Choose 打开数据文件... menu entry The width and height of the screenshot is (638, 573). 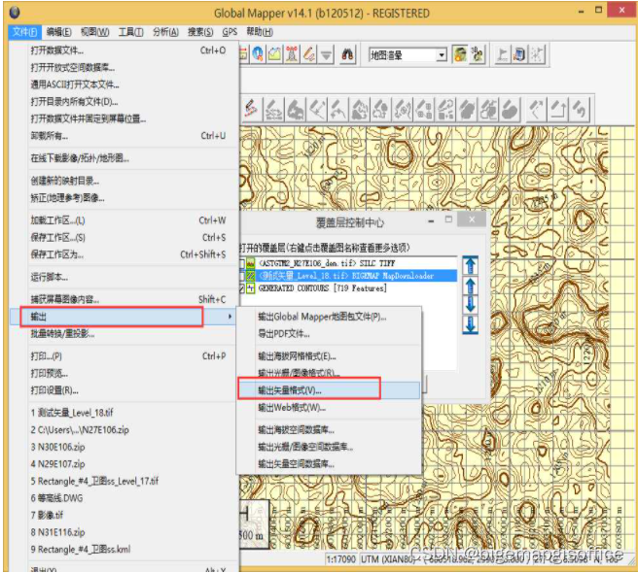[x=124, y=51]
